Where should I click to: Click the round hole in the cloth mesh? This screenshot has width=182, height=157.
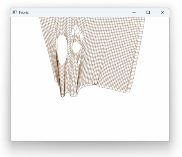pyautogui.click(x=76, y=47)
